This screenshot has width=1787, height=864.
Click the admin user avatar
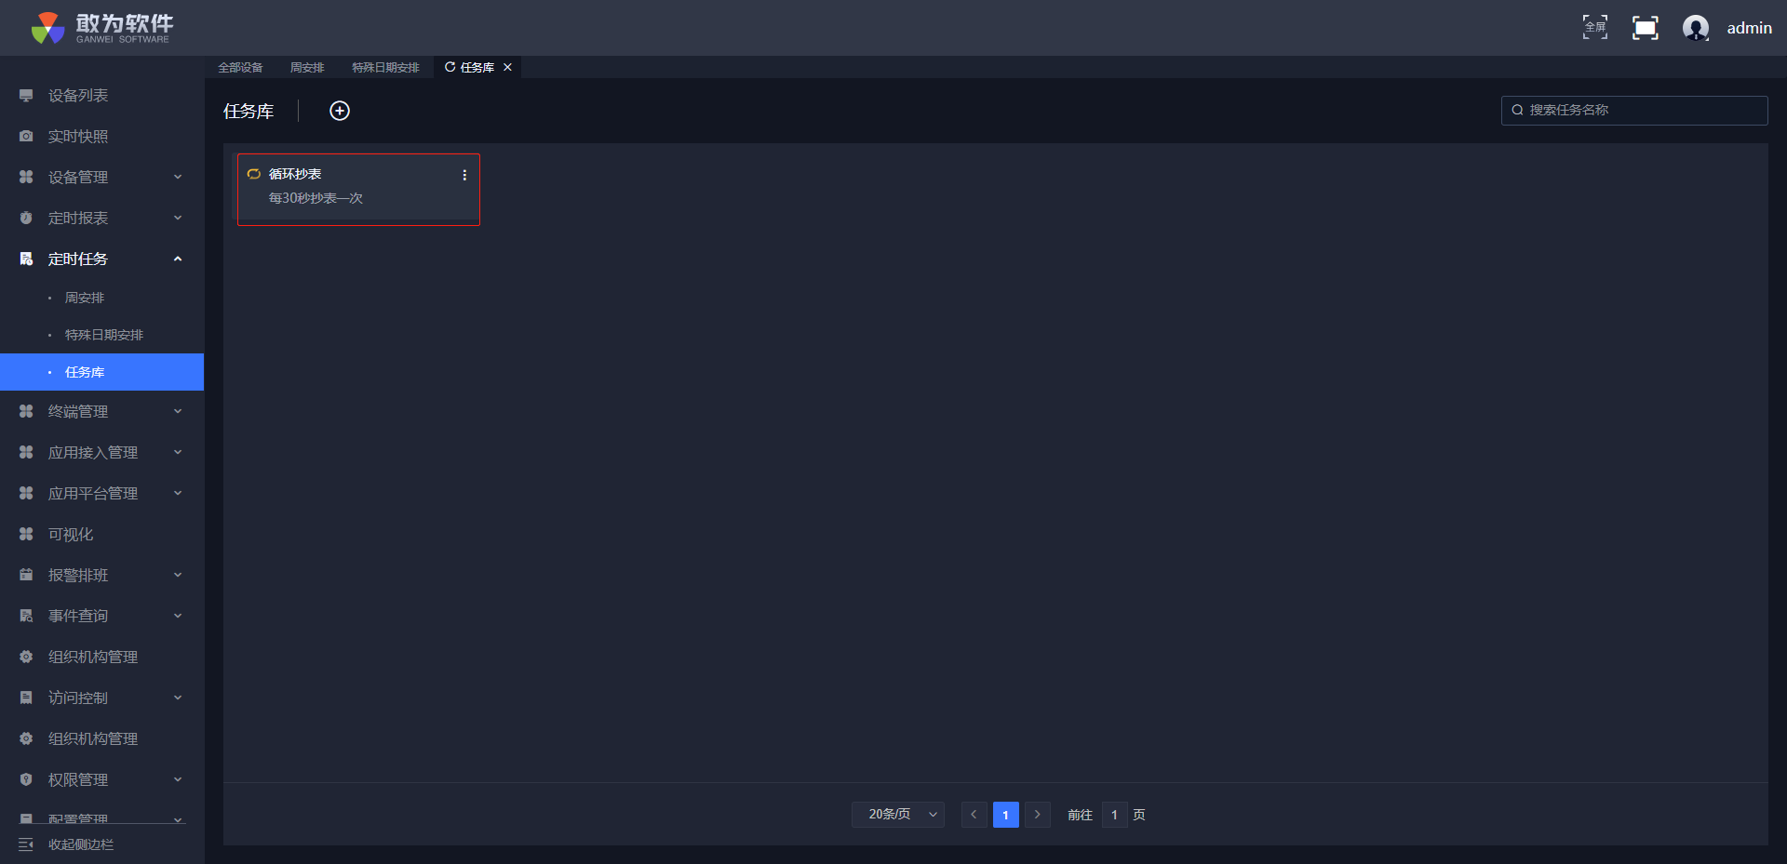1696,28
